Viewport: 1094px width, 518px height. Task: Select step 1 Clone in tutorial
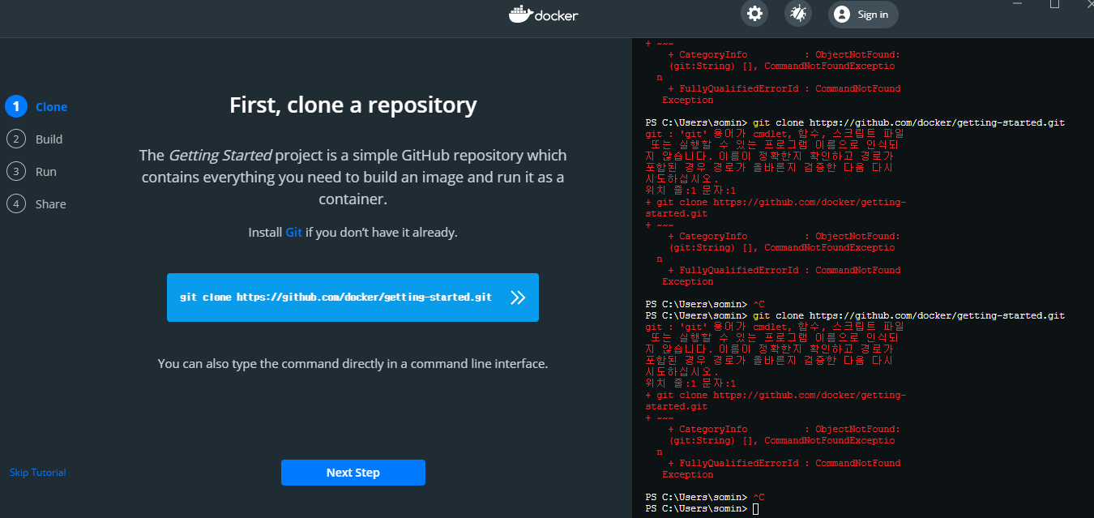36,107
